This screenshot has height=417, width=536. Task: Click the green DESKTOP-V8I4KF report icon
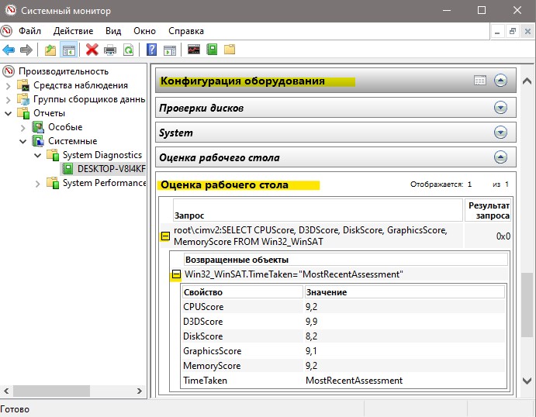click(x=68, y=169)
